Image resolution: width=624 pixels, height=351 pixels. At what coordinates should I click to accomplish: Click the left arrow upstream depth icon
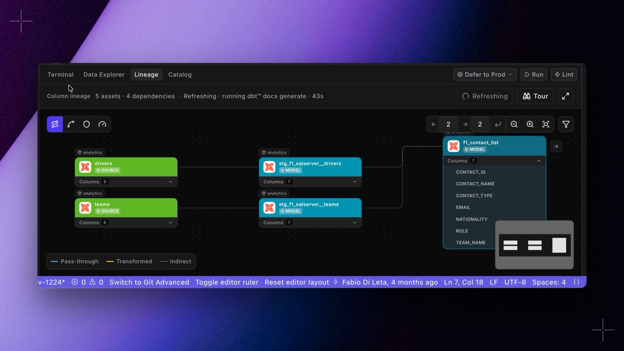(x=433, y=124)
